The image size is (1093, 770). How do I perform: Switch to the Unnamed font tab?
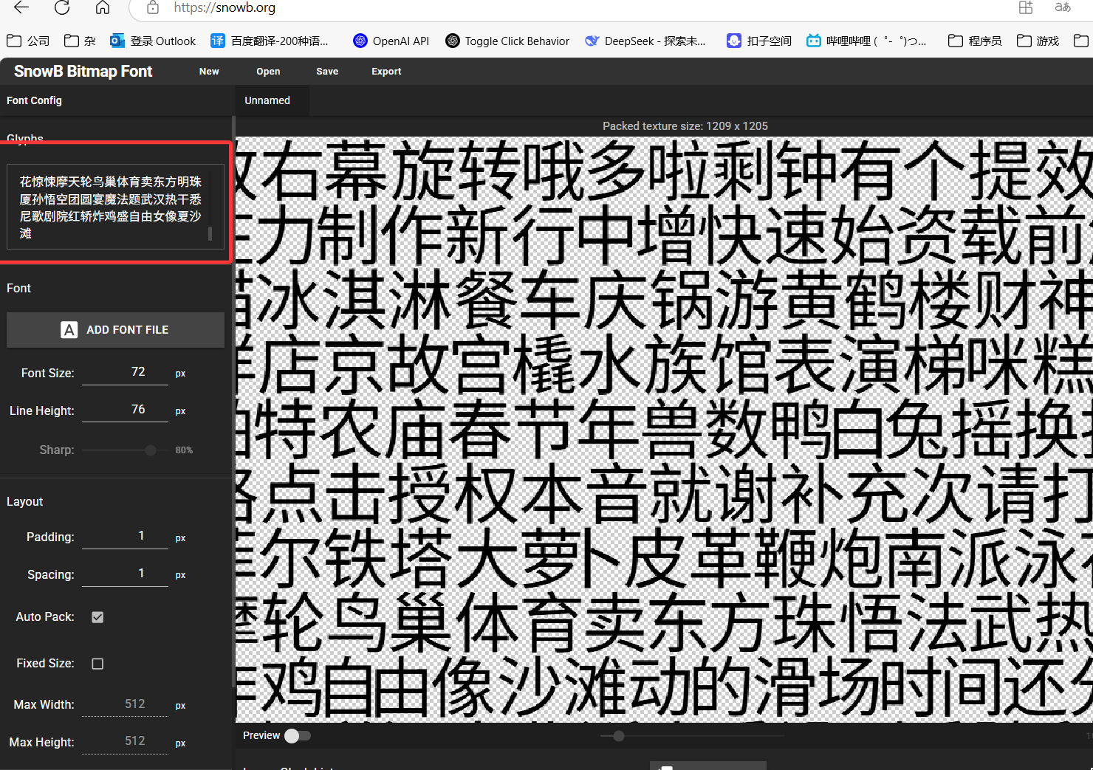(x=267, y=100)
